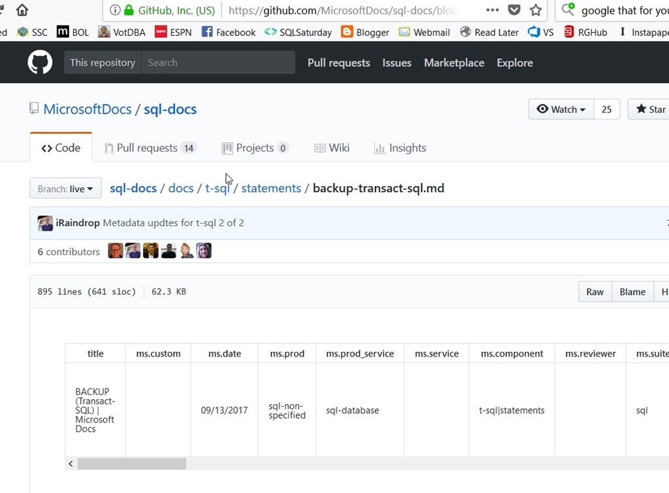This screenshot has height=493, width=669.
Task: Open the Facebook bookmark
Action: (229, 32)
